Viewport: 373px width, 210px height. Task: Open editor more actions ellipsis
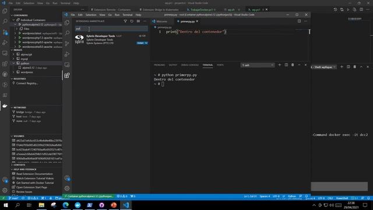tap(305, 21)
